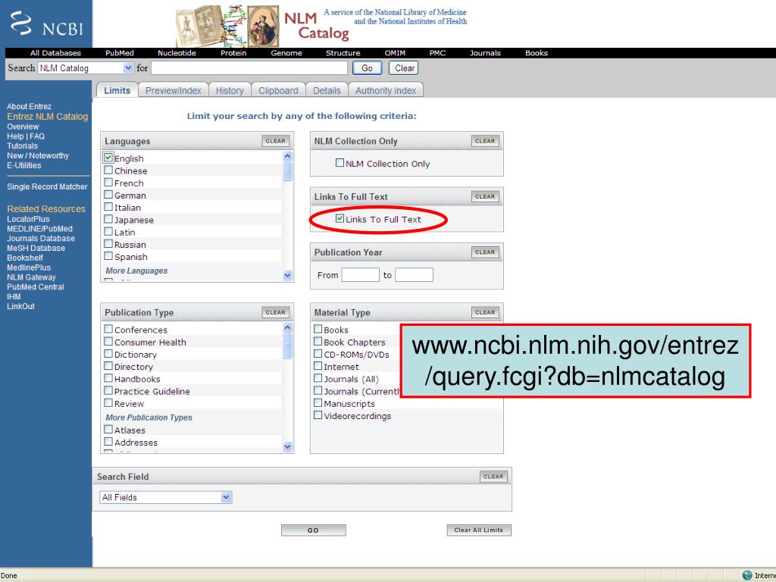Clear the Search Field limit
Viewport: 776px width, 582px height.
(493, 476)
